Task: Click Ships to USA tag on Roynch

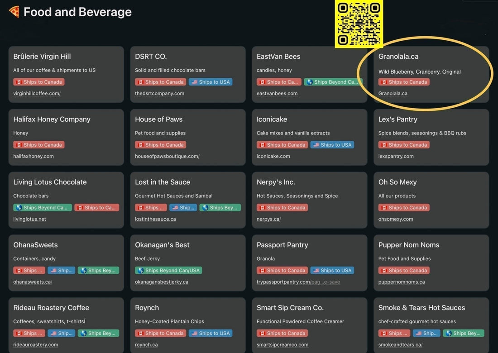Action: pos(211,334)
